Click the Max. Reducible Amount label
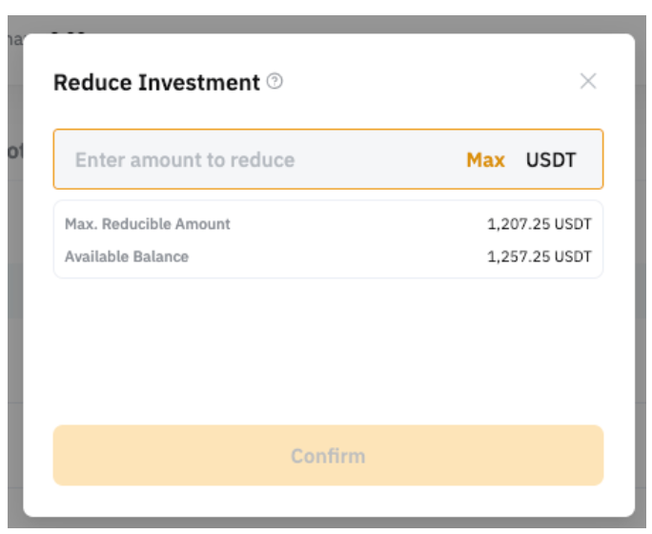 tap(148, 224)
